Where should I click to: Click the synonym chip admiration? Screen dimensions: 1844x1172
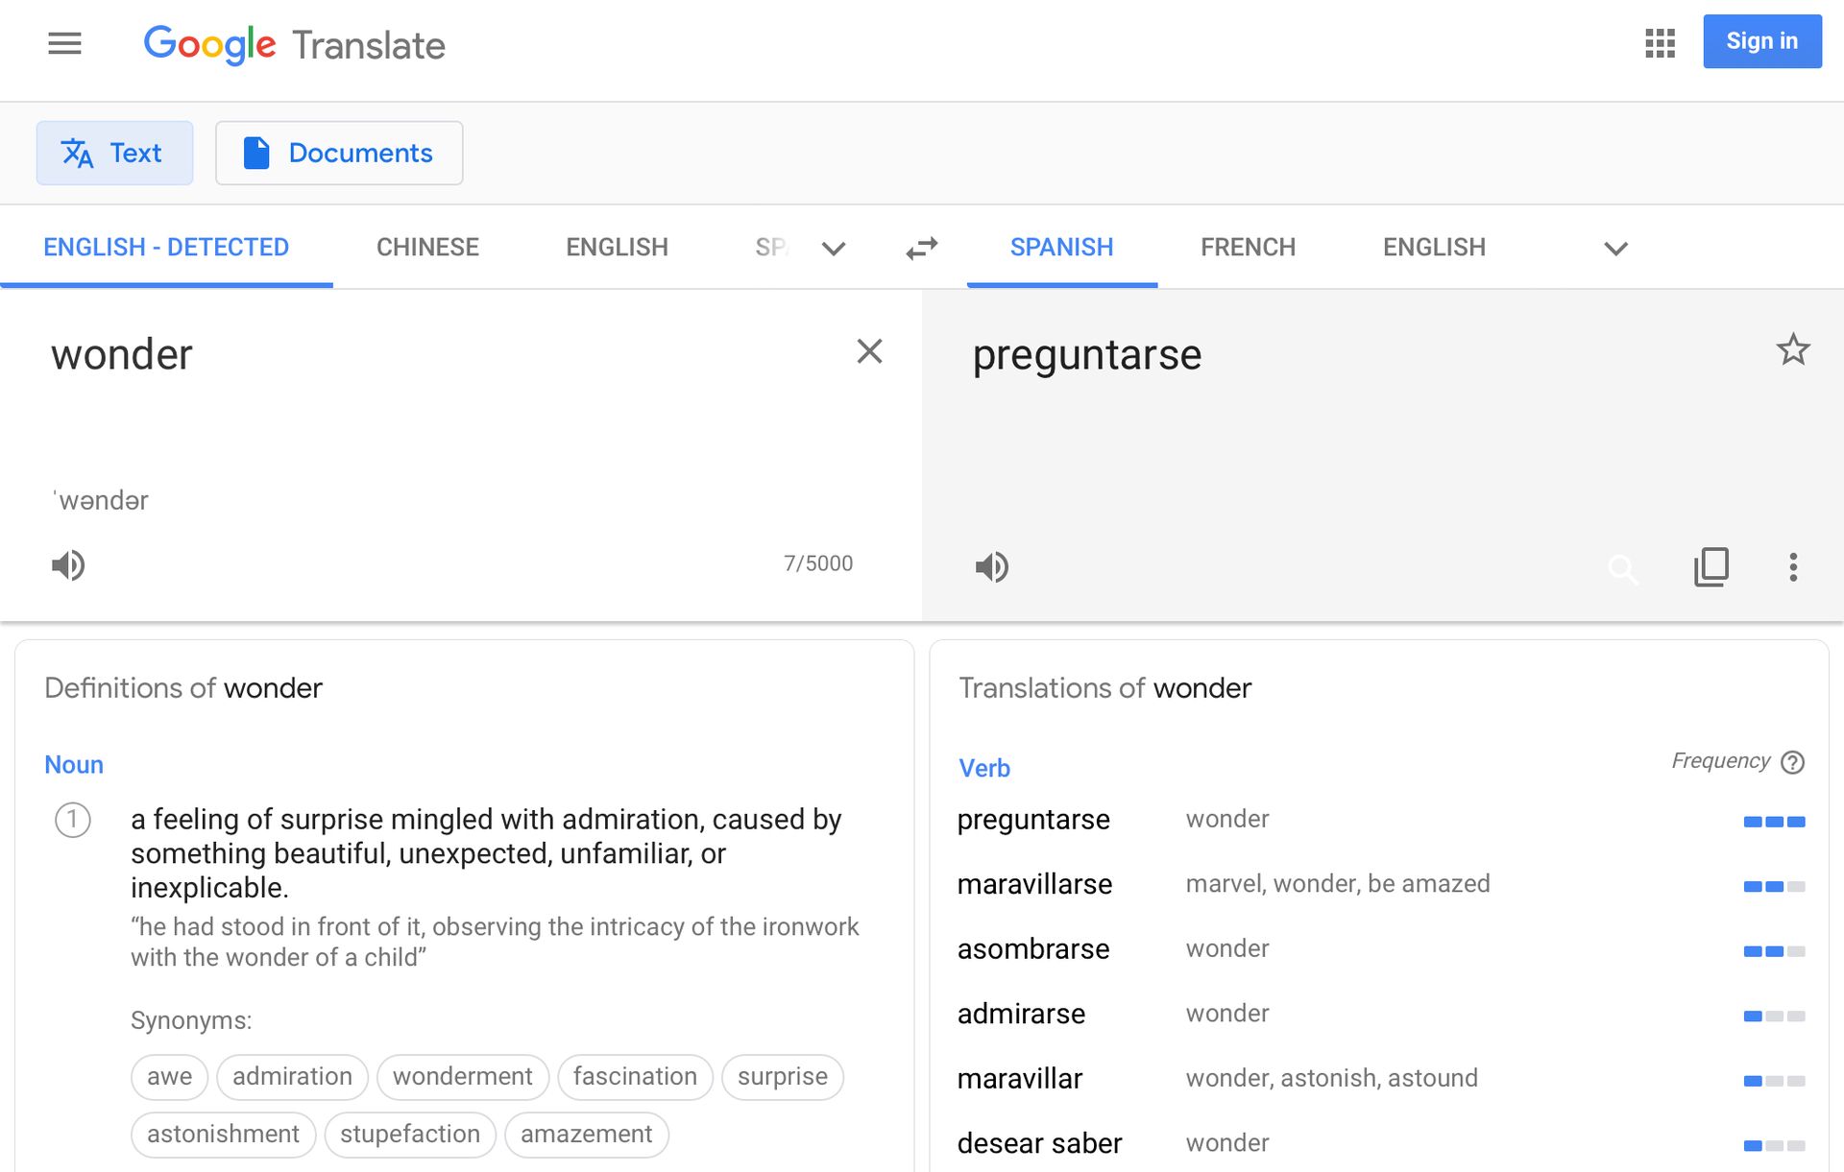point(292,1077)
